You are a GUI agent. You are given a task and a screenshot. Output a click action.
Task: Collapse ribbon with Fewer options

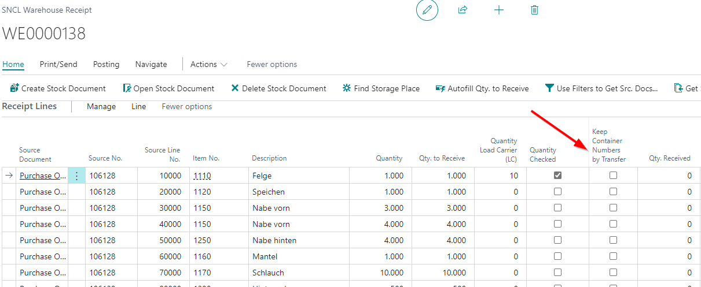pos(271,64)
